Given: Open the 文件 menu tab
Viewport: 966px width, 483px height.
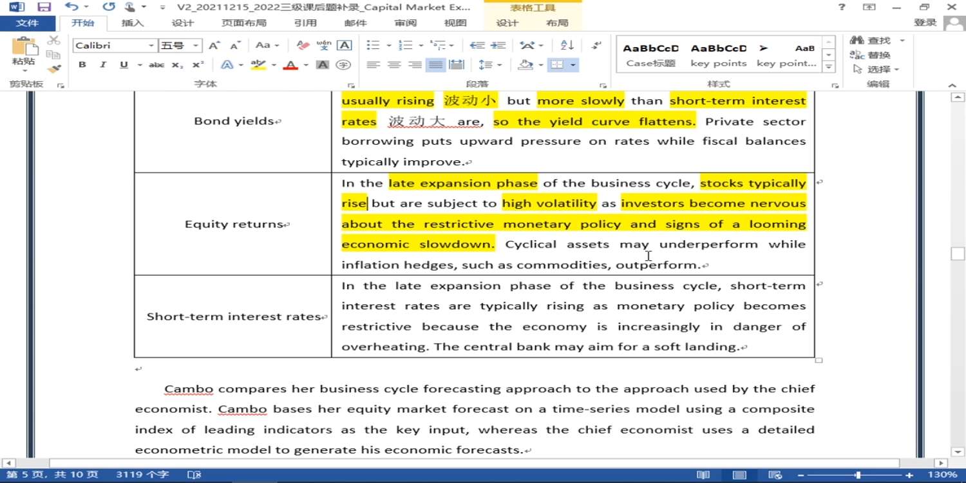Looking at the screenshot, I should 27,23.
